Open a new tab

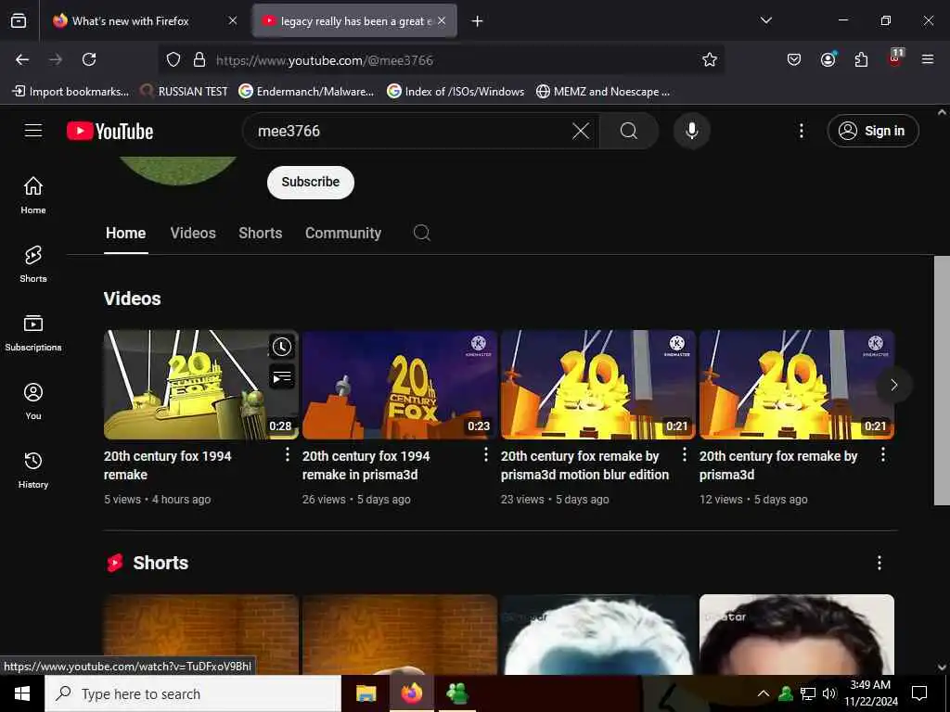pyautogui.click(x=478, y=21)
